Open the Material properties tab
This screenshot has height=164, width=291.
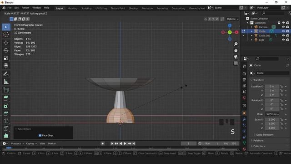[x=244, y=149]
